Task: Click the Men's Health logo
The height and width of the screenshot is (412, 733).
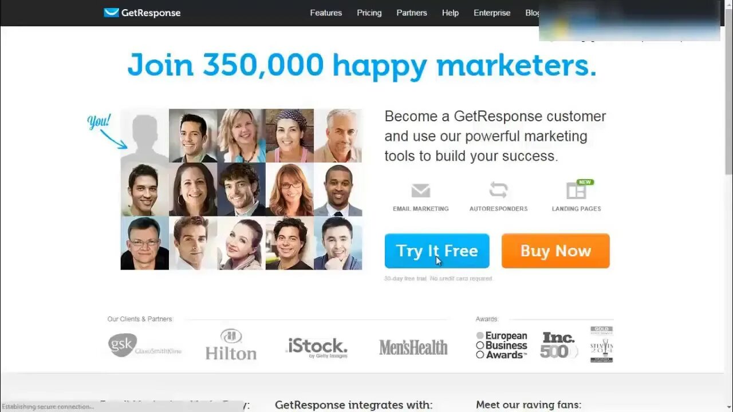Action: pyautogui.click(x=413, y=347)
